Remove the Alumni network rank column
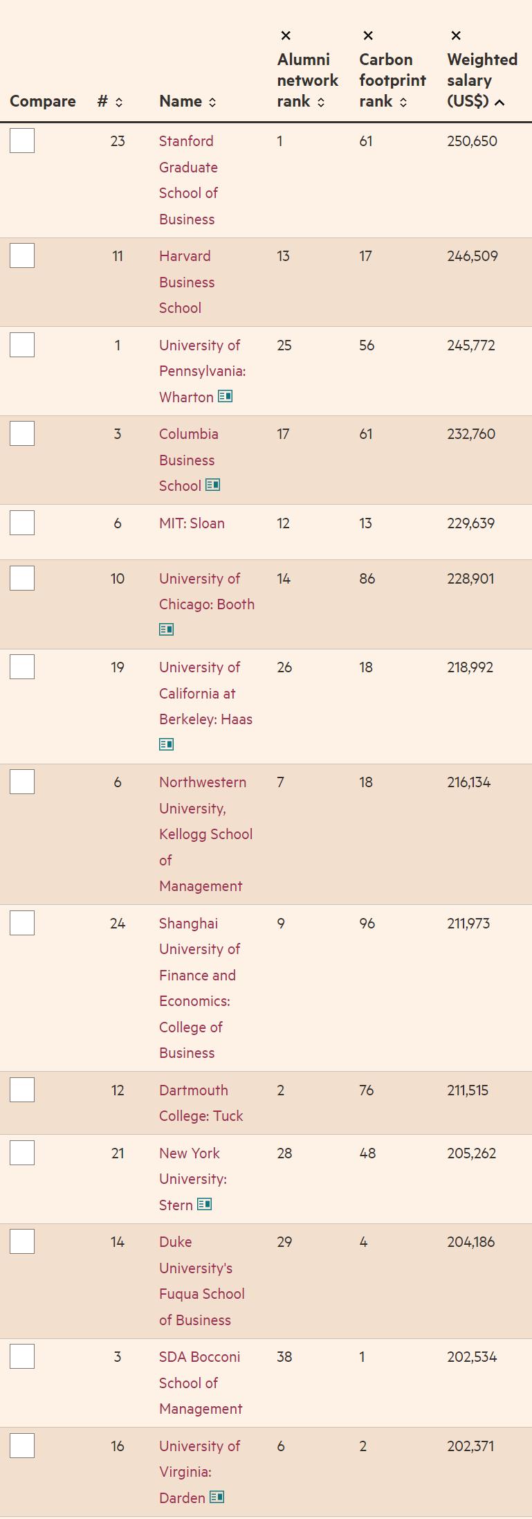 286,36
